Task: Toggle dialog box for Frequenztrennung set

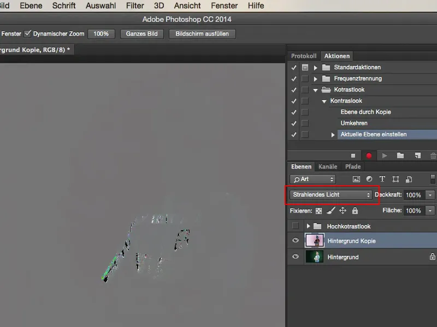Action: pyautogui.click(x=305, y=78)
